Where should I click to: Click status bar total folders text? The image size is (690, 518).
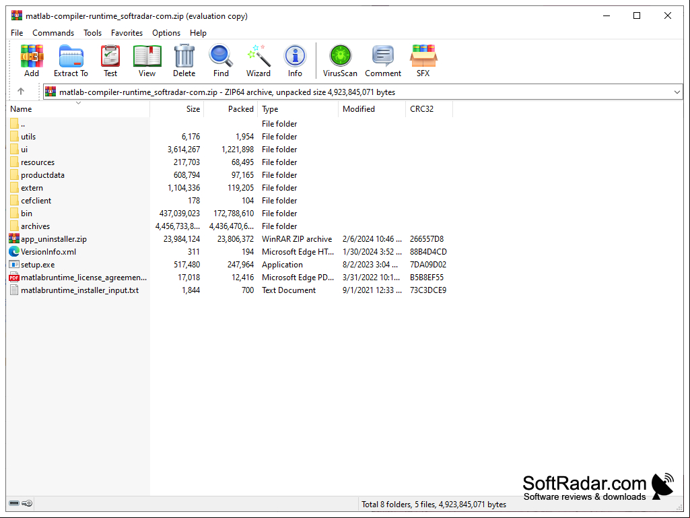[x=434, y=505]
